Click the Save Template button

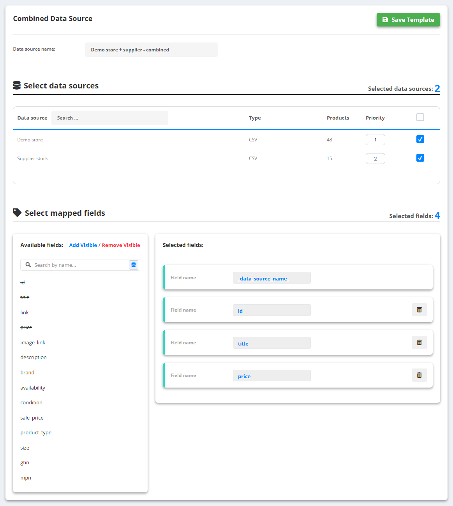point(408,20)
